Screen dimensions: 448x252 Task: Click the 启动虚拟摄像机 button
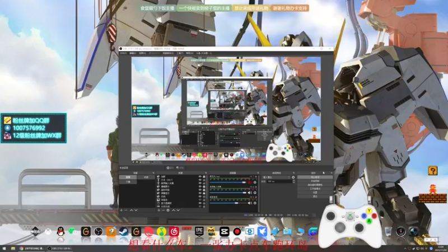pos(315,185)
